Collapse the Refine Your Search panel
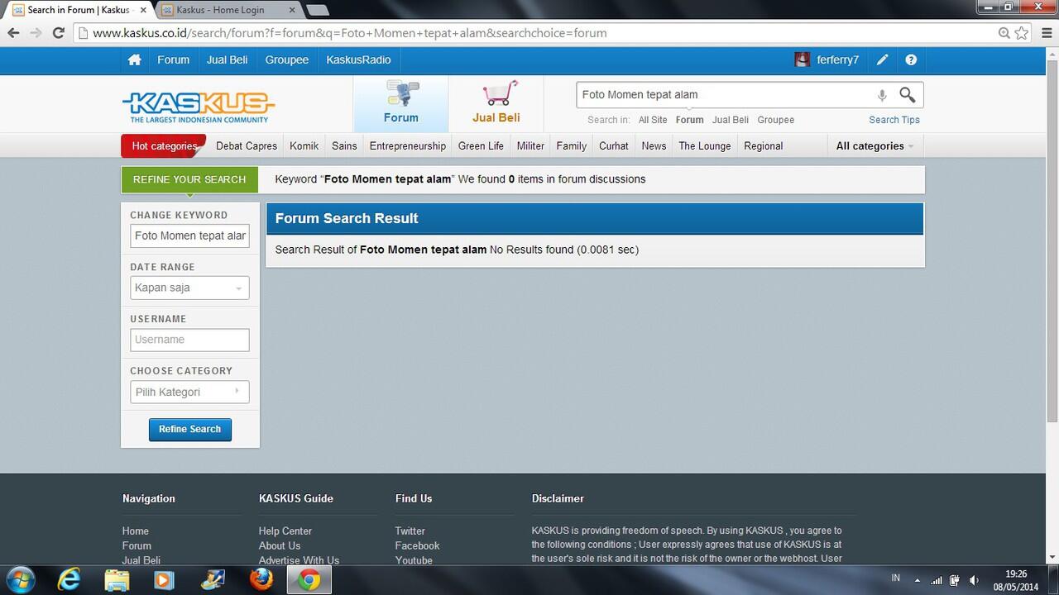The image size is (1059, 595). [189, 179]
